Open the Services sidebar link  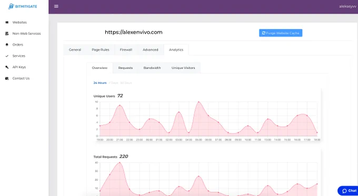tap(19, 56)
